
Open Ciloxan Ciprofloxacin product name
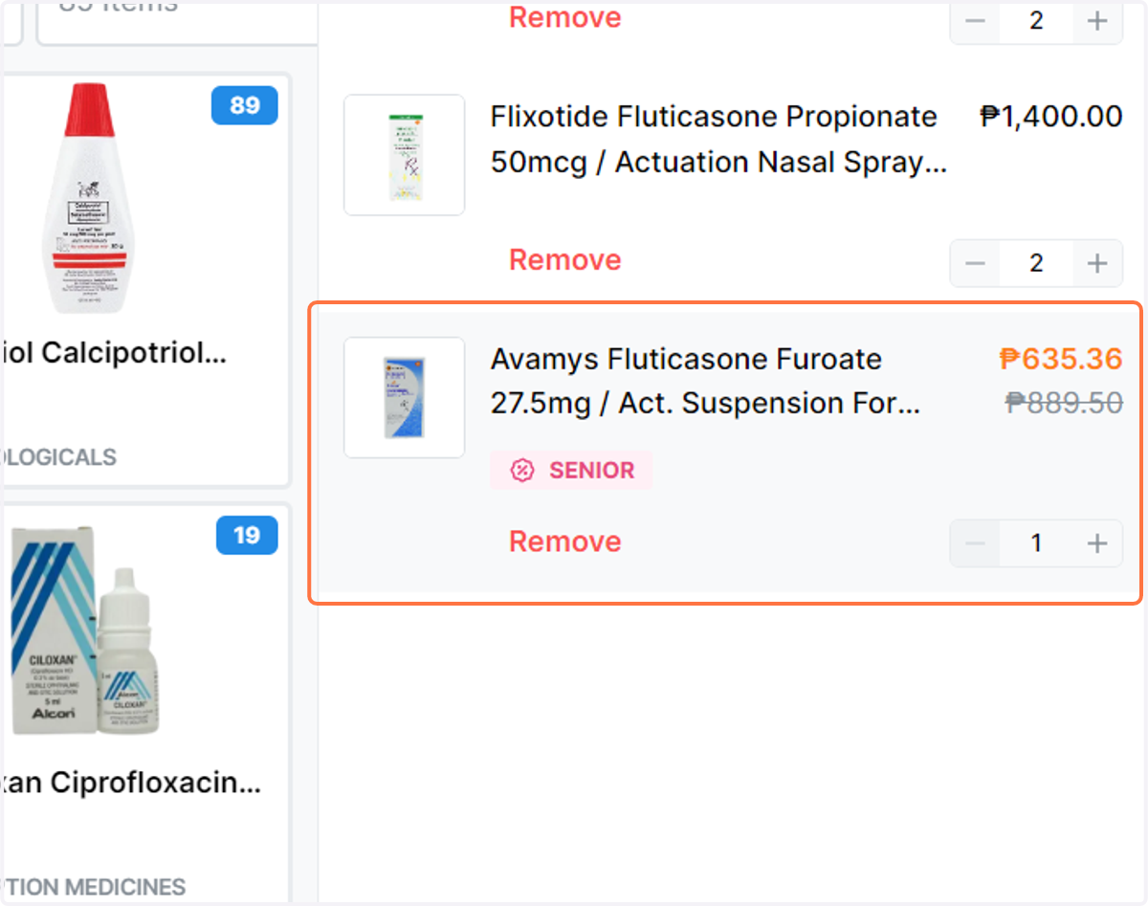(132, 784)
